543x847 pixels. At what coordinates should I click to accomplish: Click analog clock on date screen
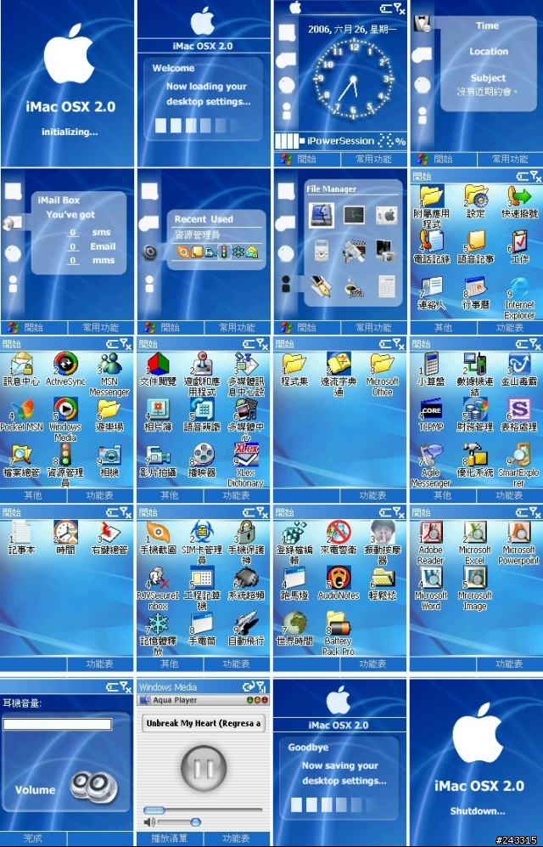point(354,79)
